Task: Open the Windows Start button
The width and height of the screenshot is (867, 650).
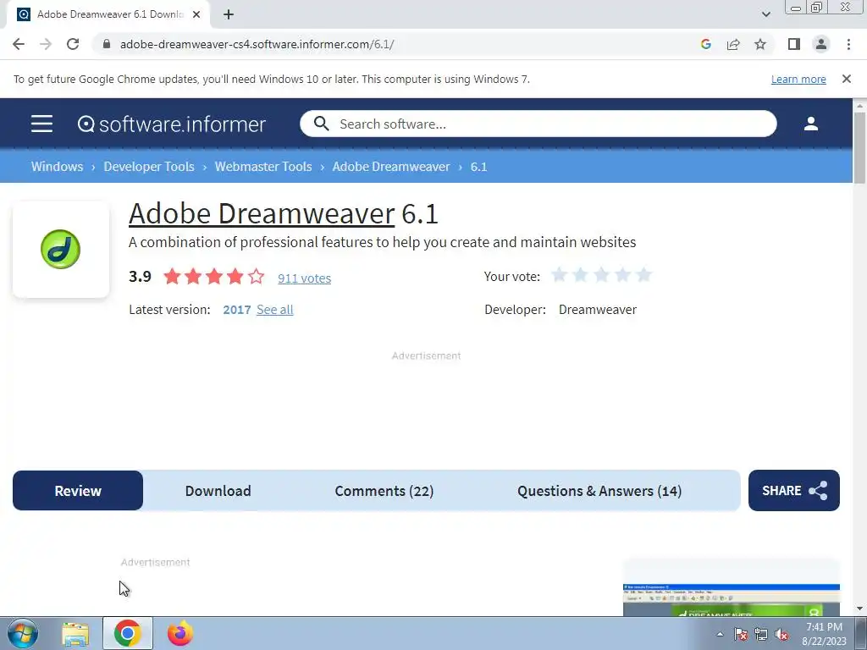Action: click(x=23, y=633)
